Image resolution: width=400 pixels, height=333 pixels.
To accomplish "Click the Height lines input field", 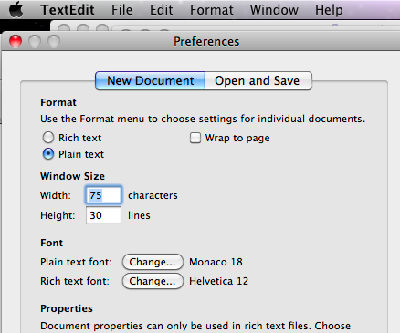I will [103, 215].
